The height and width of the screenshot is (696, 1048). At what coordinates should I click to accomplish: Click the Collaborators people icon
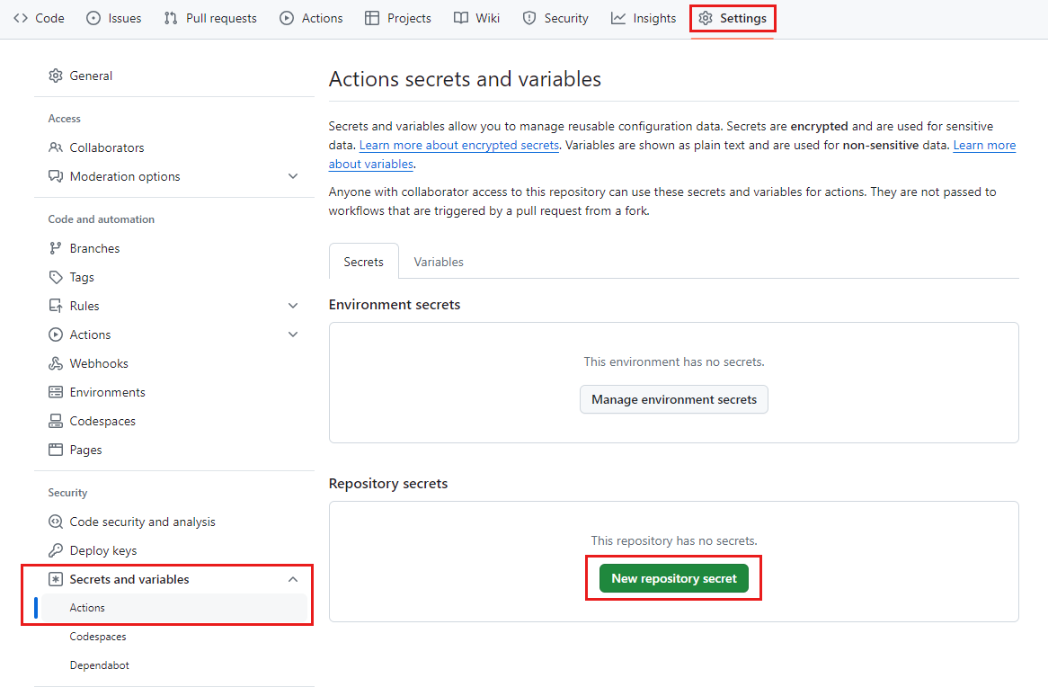pos(56,147)
